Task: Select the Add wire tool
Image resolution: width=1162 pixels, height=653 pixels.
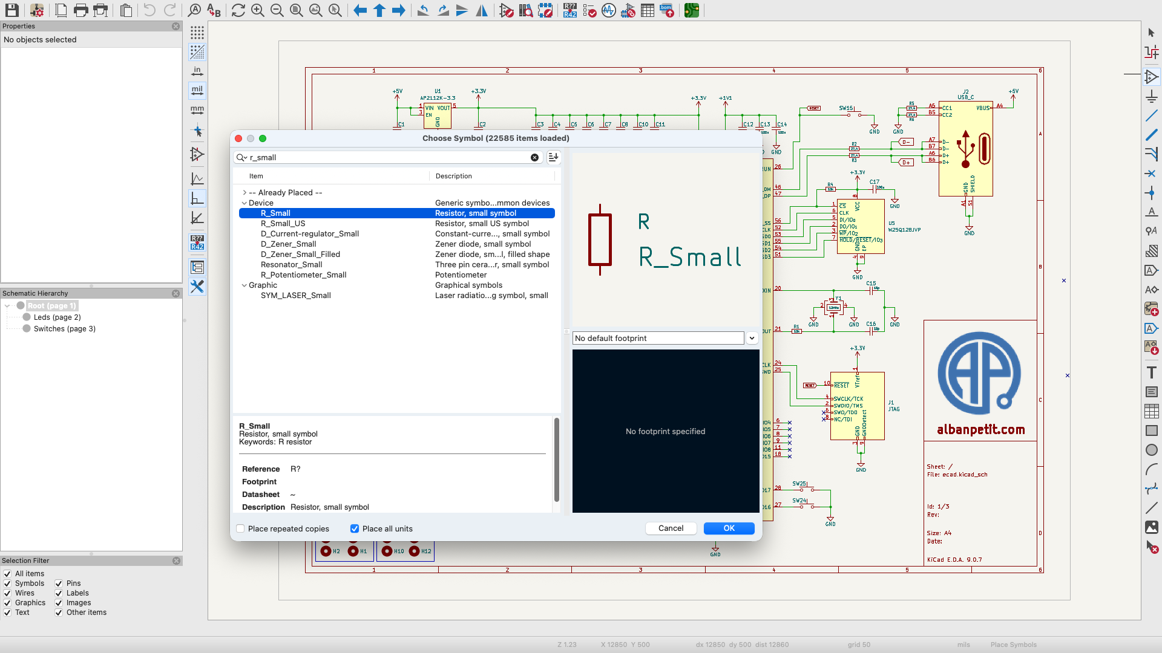Action: [x=1151, y=115]
